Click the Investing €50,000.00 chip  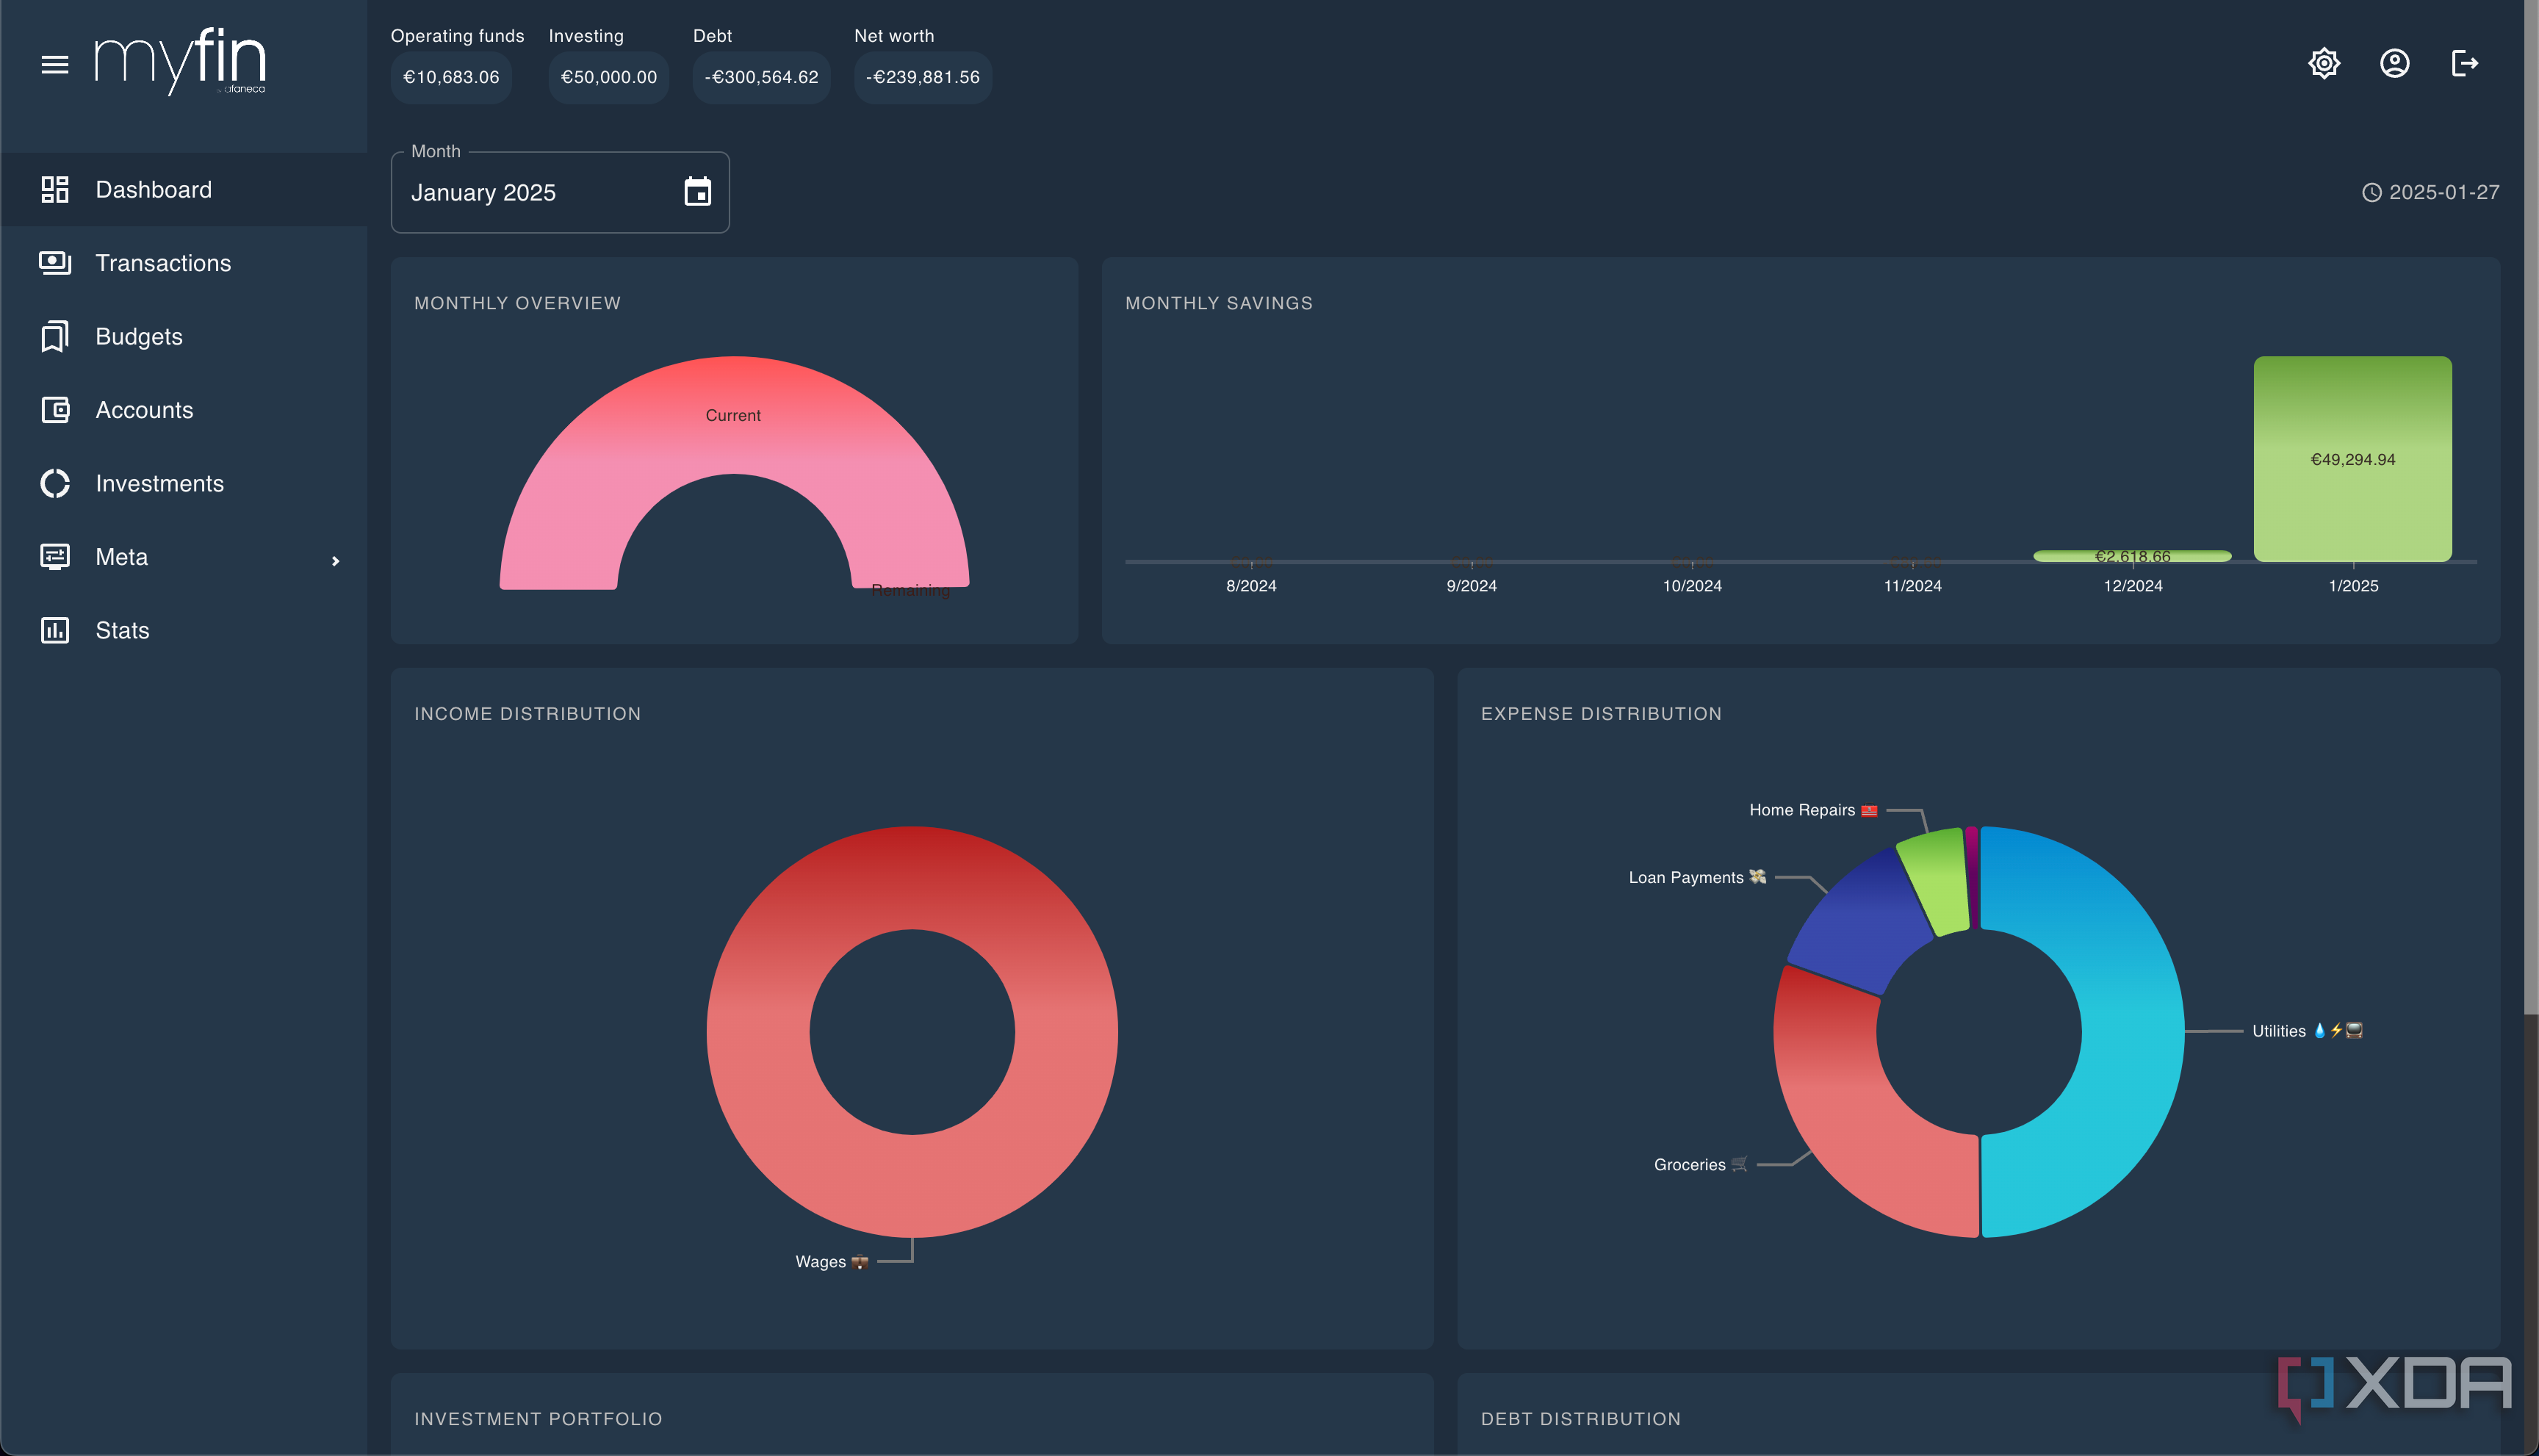point(609,77)
